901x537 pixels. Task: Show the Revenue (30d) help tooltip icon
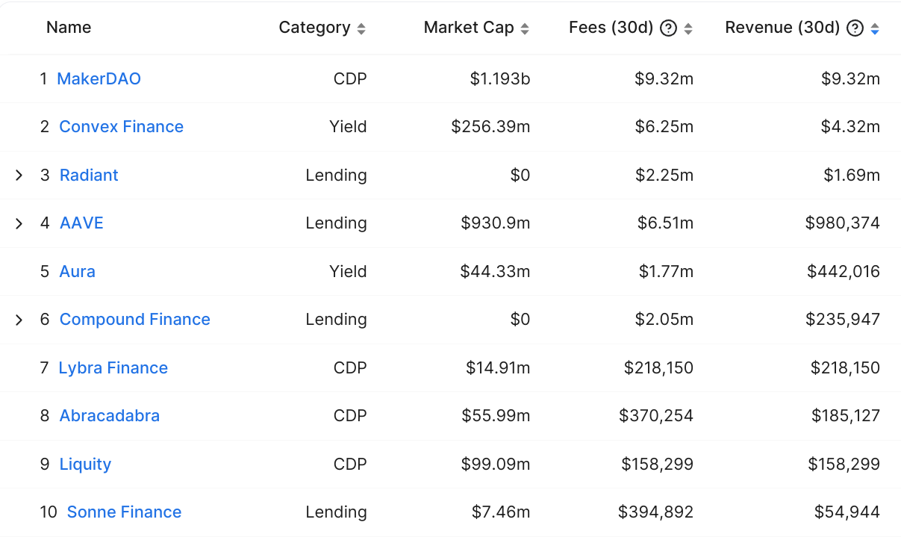tap(856, 28)
